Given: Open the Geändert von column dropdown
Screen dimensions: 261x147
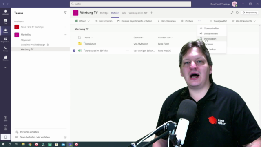Looking at the screenshot, I should [x=165, y=38].
